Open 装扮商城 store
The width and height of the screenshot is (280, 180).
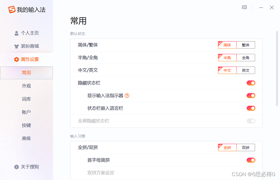pyautogui.click(x=27, y=46)
